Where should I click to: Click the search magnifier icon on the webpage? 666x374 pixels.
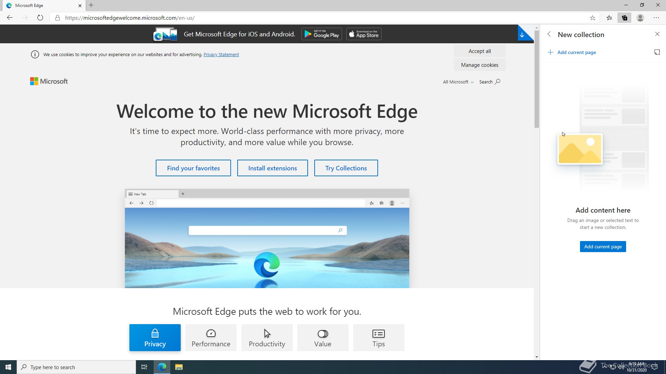point(498,82)
